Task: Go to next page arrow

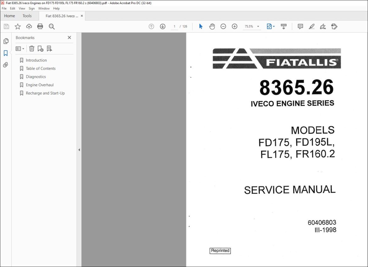Action: (x=163, y=26)
